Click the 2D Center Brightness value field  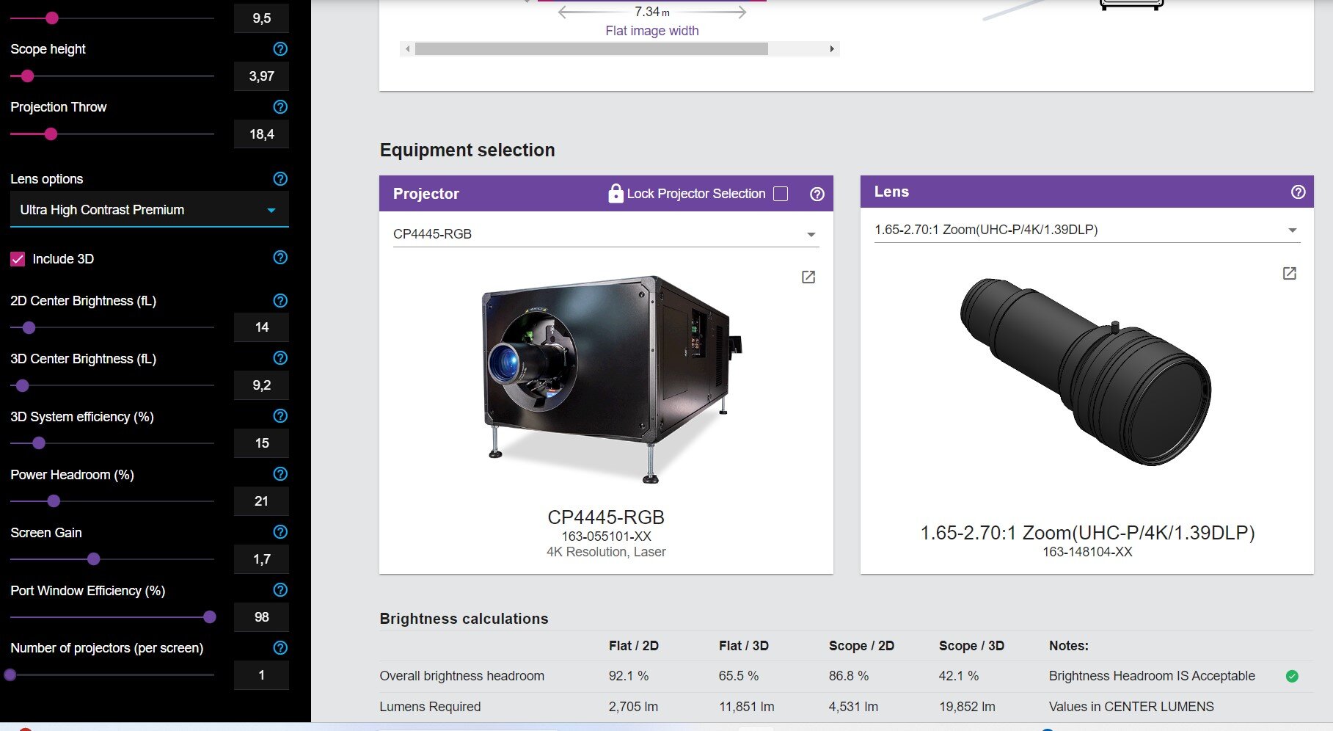tap(261, 327)
